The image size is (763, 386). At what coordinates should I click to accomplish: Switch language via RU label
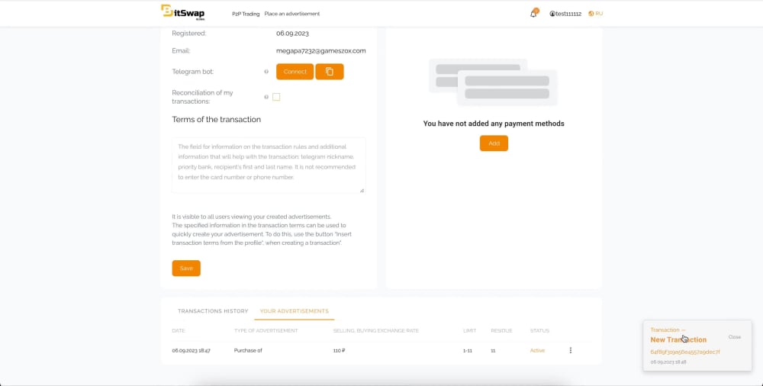pyautogui.click(x=599, y=14)
